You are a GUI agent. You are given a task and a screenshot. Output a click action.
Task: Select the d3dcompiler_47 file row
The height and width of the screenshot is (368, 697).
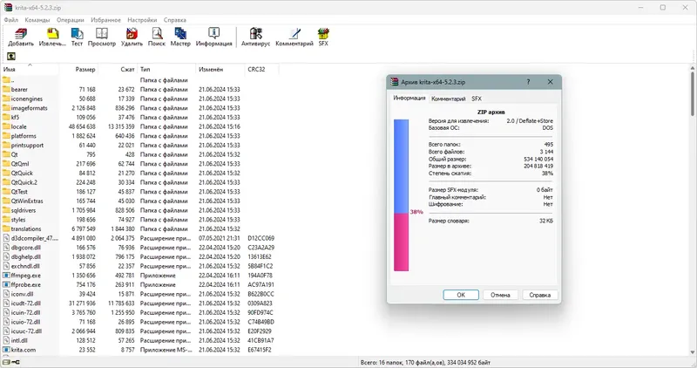(138, 238)
